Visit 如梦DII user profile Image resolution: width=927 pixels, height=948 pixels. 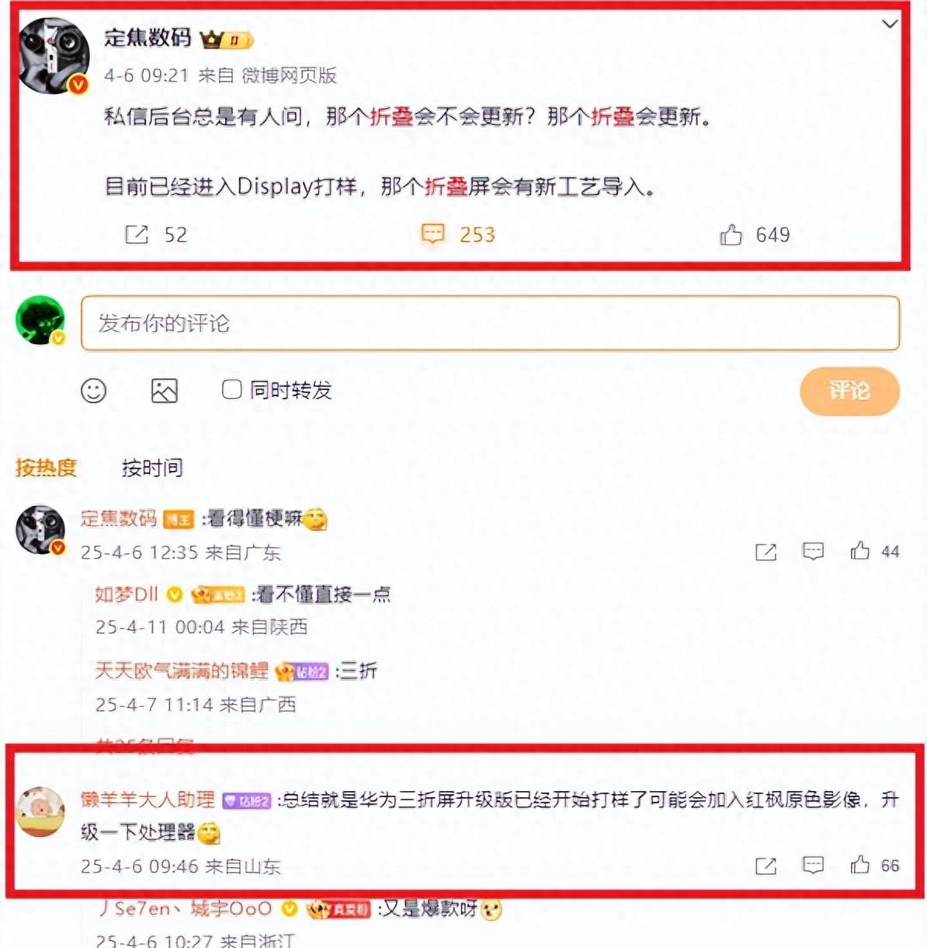click(x=126, y=594)
